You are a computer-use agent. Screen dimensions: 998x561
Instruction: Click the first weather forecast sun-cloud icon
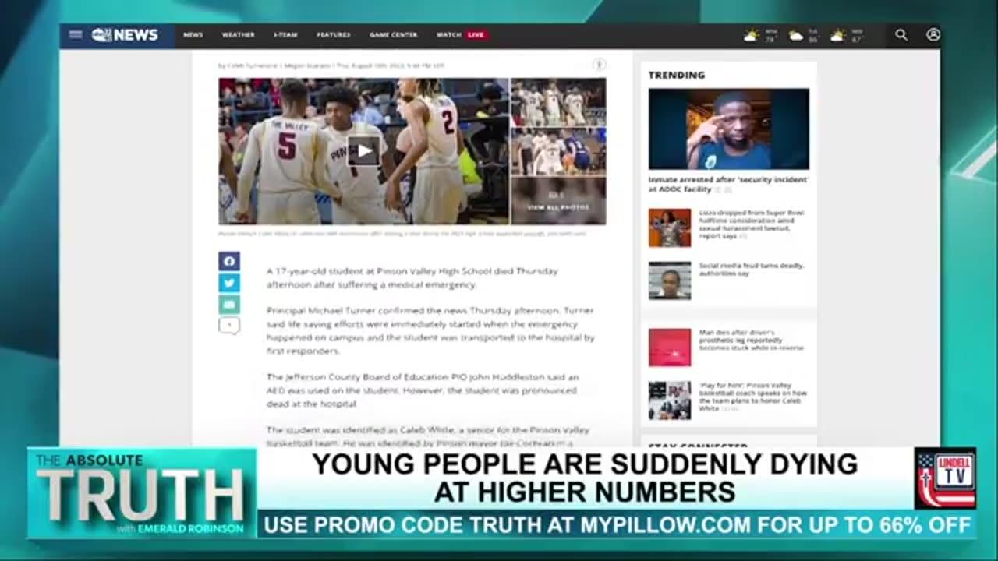[x=751, y=36]
